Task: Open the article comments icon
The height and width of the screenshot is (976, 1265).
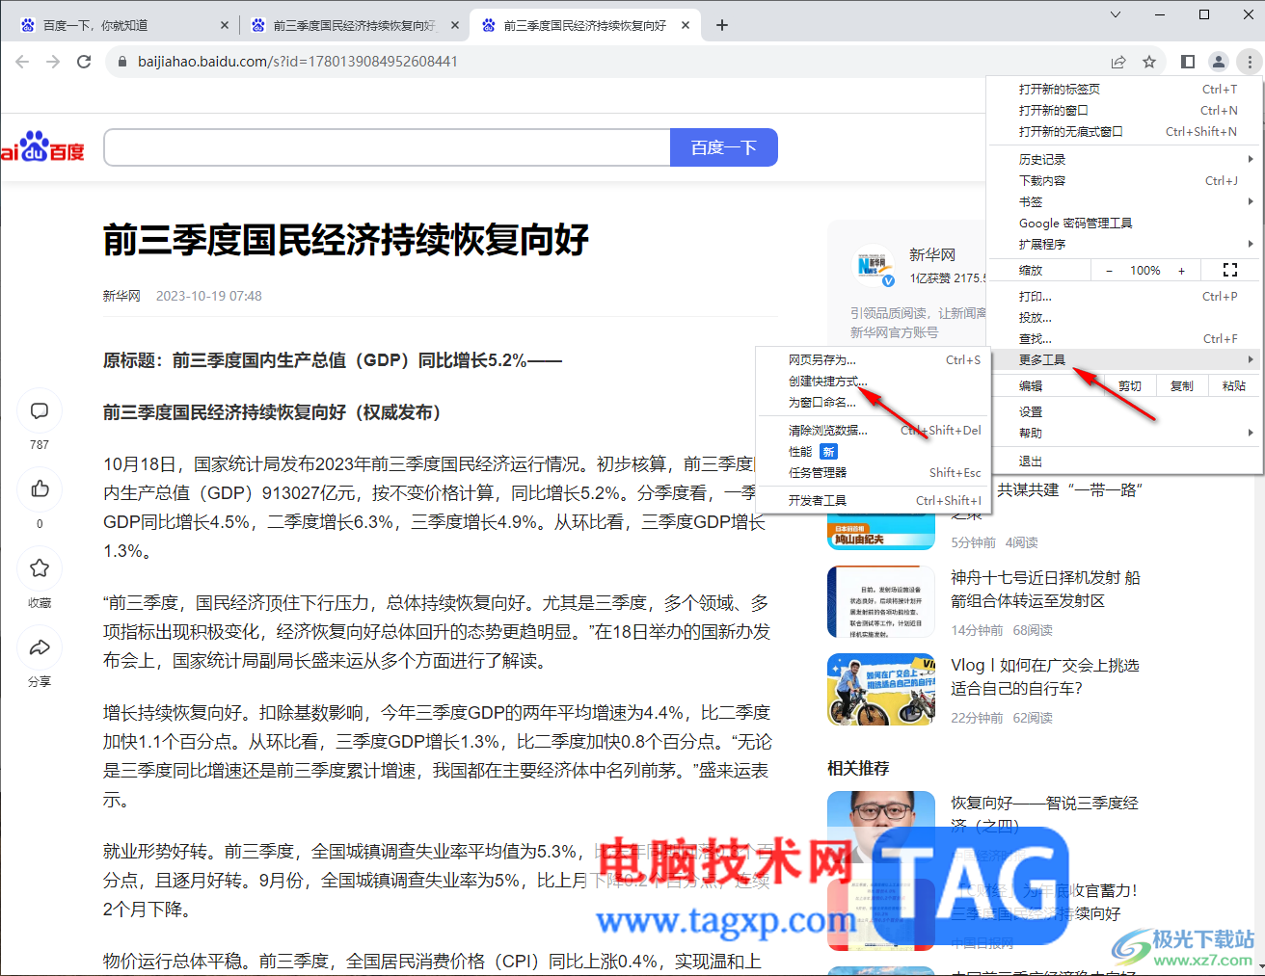Action: [40, 411]
